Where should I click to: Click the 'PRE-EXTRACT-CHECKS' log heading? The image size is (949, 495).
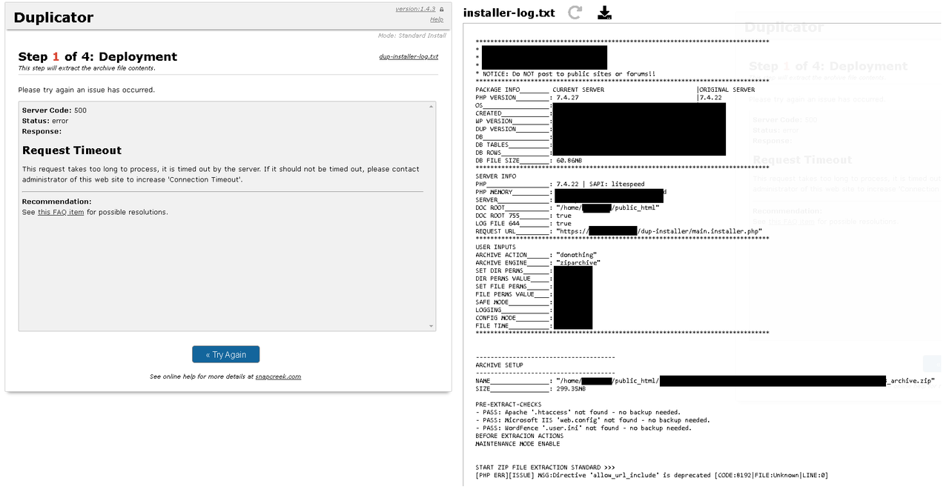point(508,405)
